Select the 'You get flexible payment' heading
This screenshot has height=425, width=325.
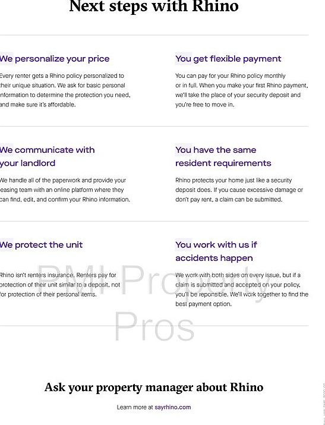pyautogui.click(x=228, y=59)
